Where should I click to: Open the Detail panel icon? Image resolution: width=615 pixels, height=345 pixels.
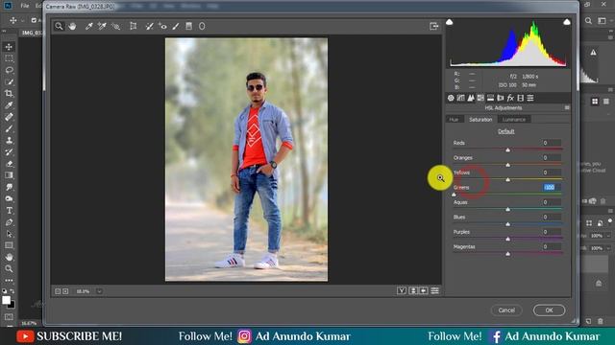[471, 98]
